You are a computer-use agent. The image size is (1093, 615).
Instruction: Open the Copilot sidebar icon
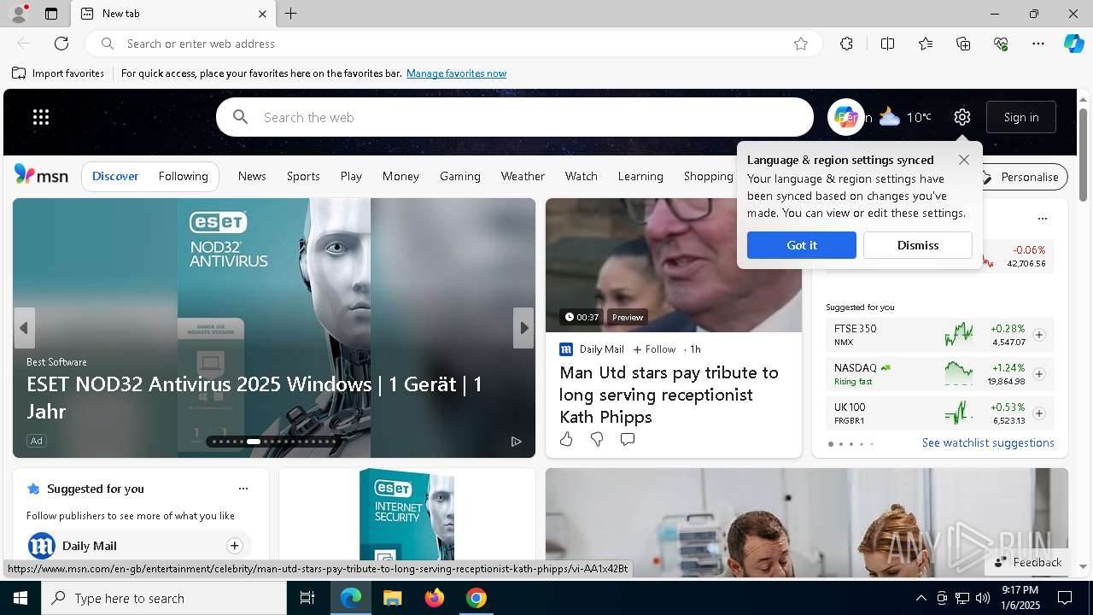point(1073,44)
